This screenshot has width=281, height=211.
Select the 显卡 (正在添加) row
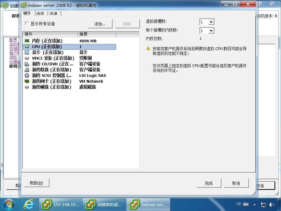pos(69,52)
